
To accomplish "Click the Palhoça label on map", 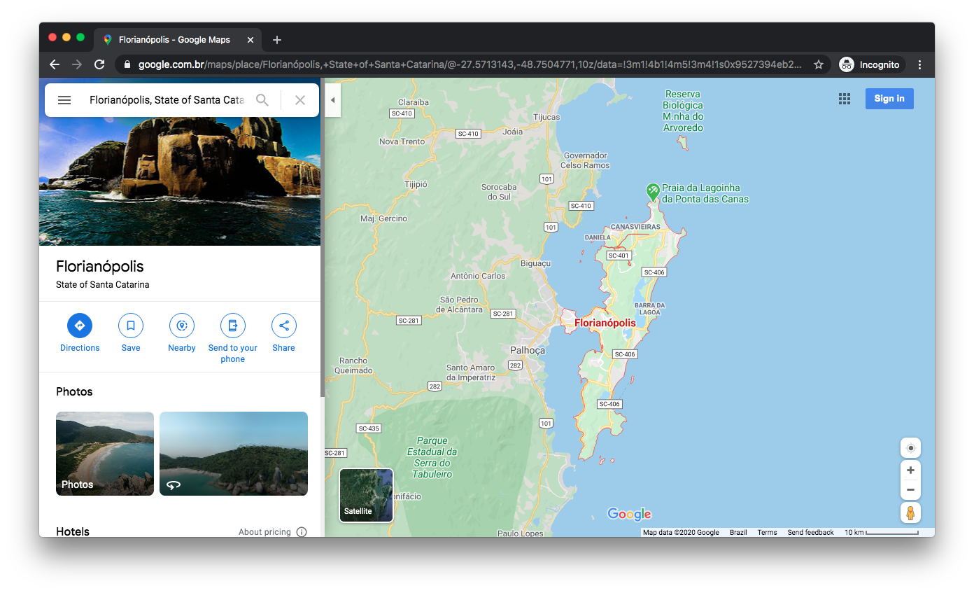I will 528,350.
